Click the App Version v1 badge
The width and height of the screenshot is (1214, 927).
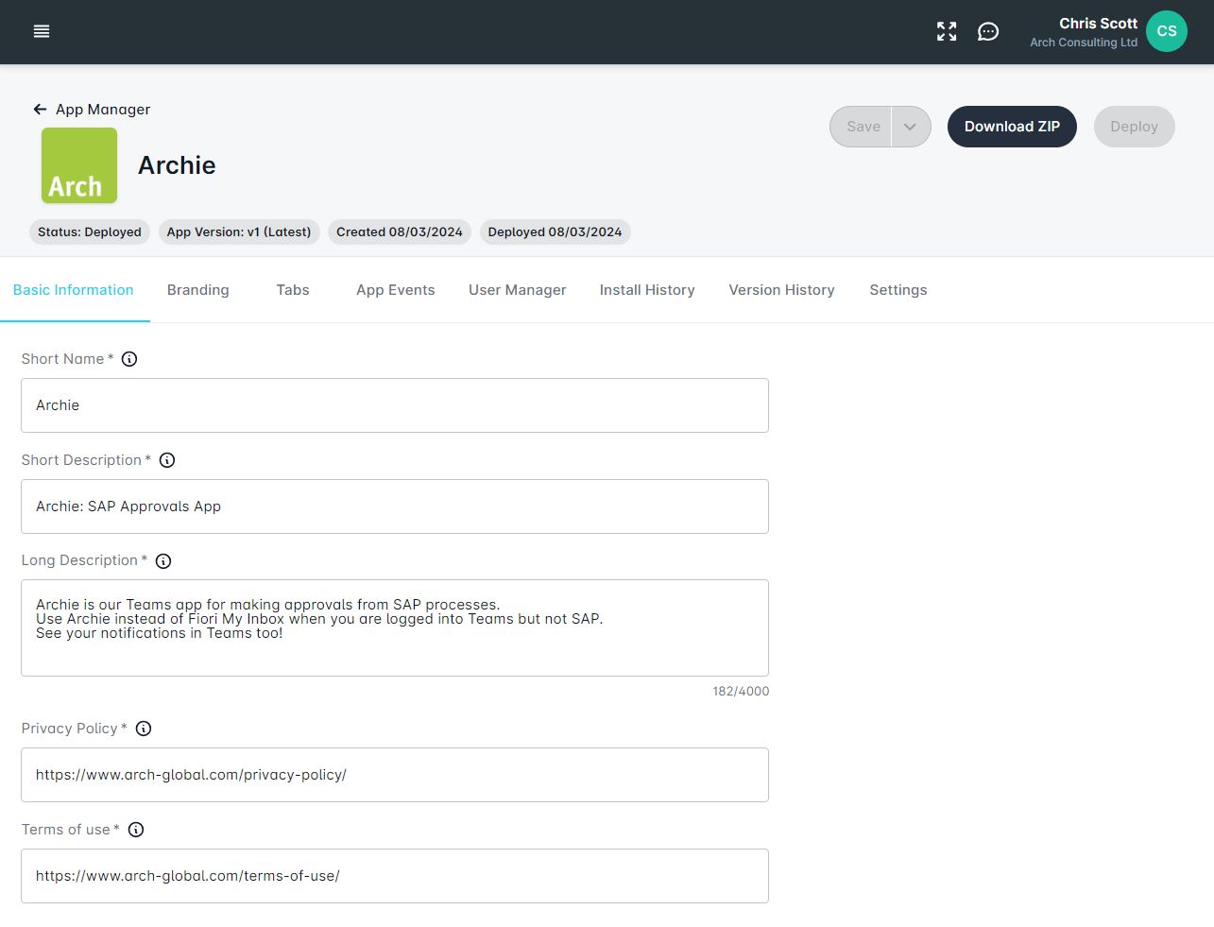click(x=239, y=232)
